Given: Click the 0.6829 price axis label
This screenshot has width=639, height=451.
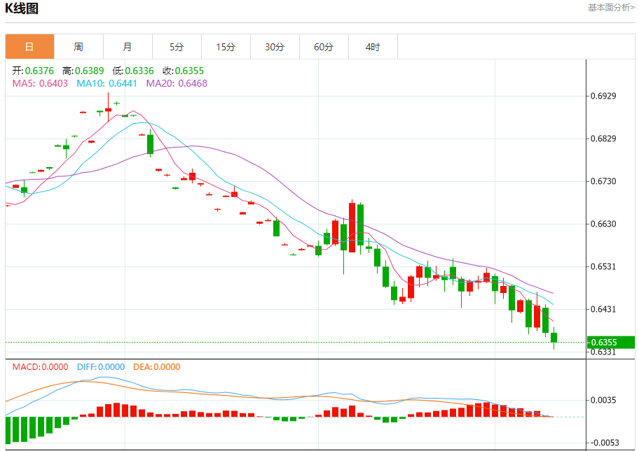Looking at the screenshot, I should coord(603,138).
